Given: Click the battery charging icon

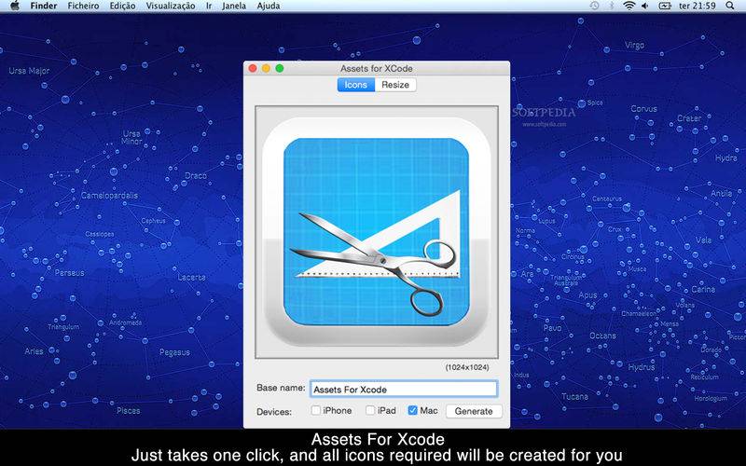Looking at the screenshot, I should click(x=665, y=6).
